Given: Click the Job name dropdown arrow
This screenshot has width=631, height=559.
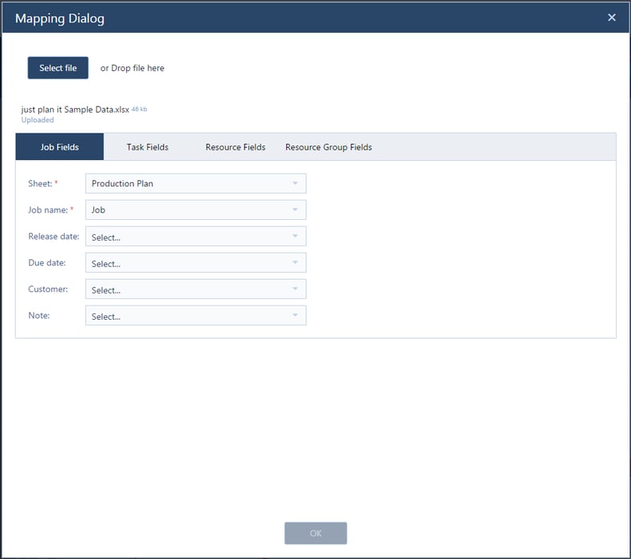Looking at the screenshot, I should tap(295, 210).
